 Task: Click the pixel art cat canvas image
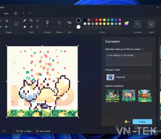coord(43,82)
